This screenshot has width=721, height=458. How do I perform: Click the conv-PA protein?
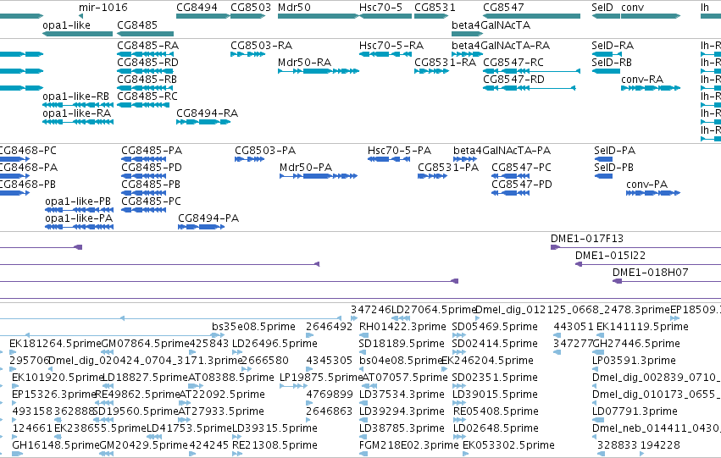(653, 193)
